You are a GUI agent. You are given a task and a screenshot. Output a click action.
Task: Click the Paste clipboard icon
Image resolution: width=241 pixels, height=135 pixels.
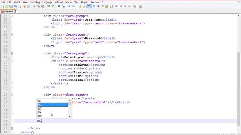click(43, 6)
